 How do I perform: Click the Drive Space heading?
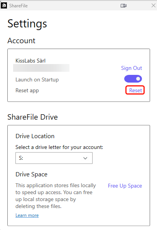pyautogui.click(x=31, y=174)
